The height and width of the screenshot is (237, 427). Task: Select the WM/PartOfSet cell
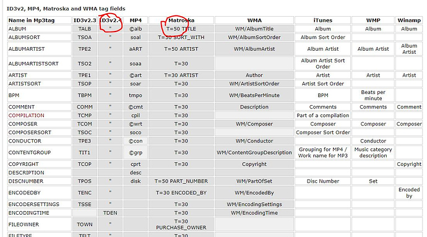pyautogui.click(x=254, y=181)
